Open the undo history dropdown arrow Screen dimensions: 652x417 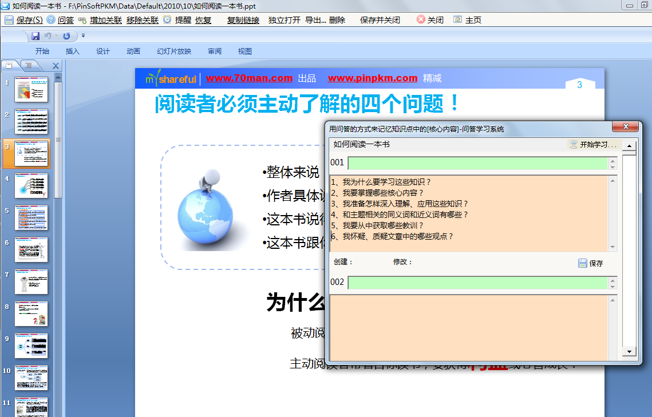(x=57, y=36)
